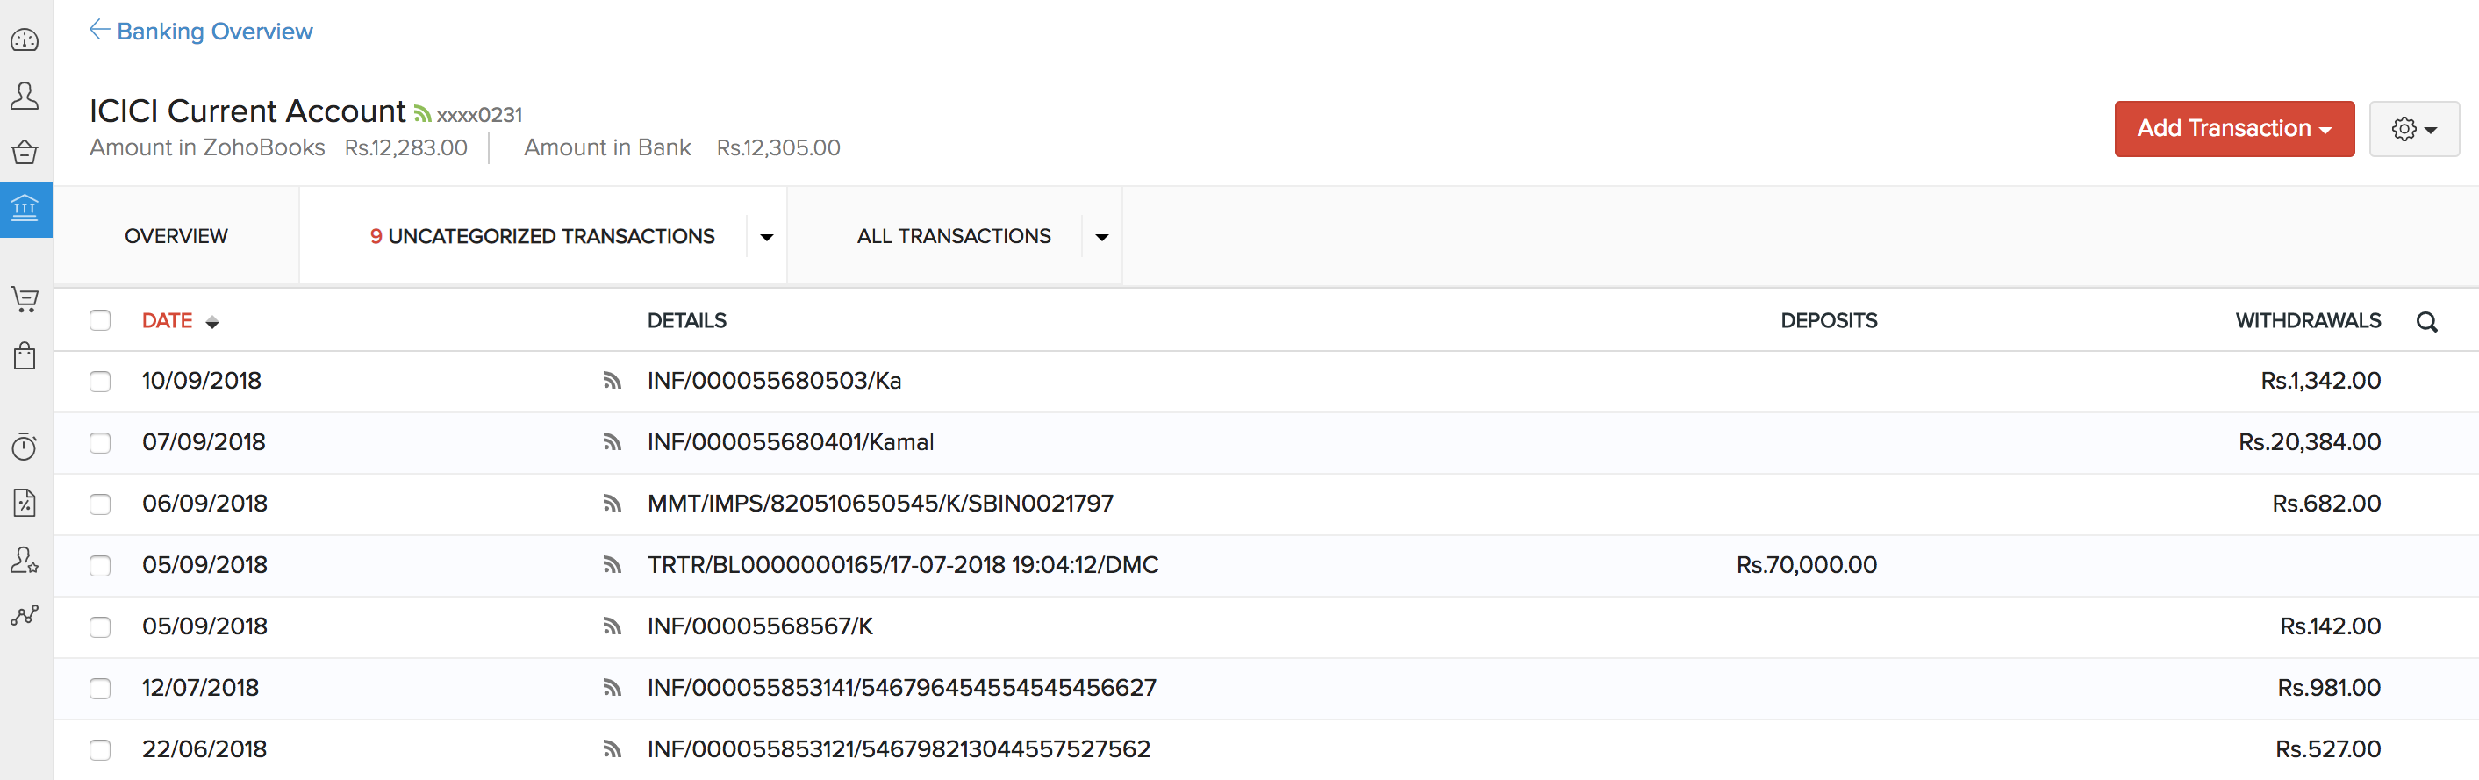This screenshot has width=2479, height=780.
Task: Click the Rs.20,384.00 withdrawal amount
Action: [x=2310, y=442]
